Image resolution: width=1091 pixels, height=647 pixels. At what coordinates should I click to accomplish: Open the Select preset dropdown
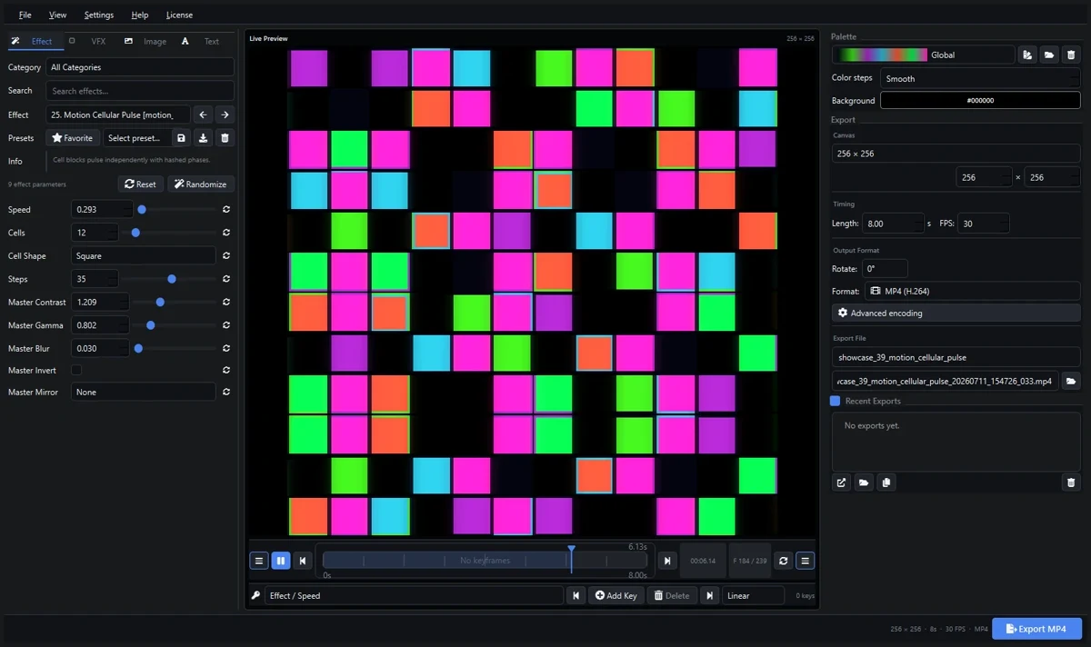[x=135, y=138]
